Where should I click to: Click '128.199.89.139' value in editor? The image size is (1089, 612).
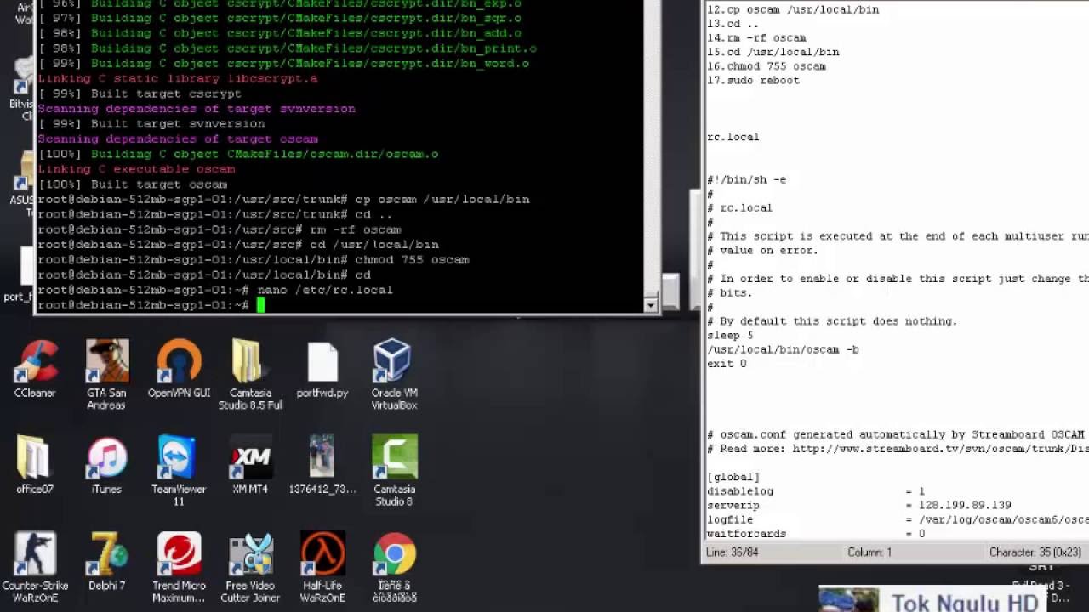tap(965, 505)
